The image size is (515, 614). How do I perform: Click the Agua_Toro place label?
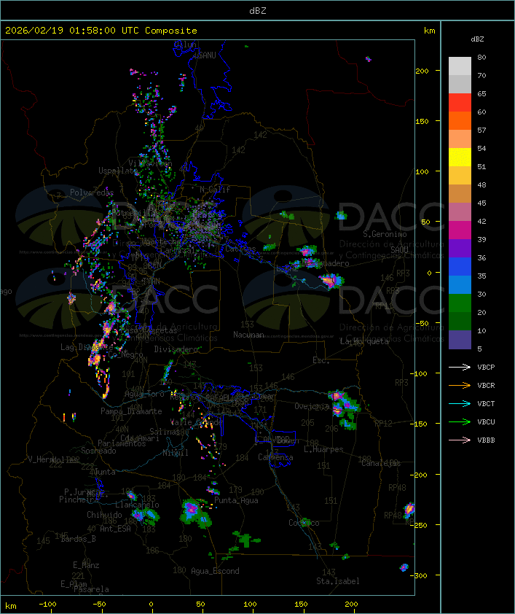(x=144, y=394)
